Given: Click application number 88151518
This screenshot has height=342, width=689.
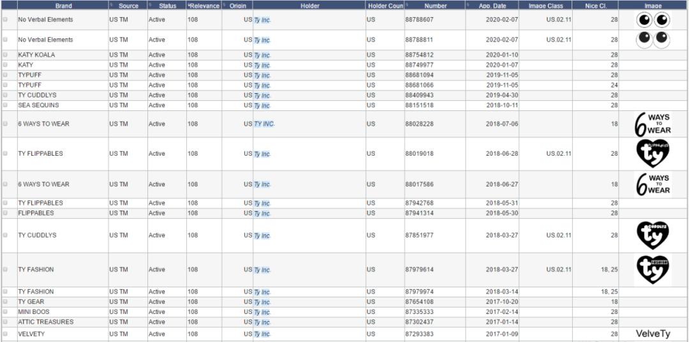Looking at the screenshot, I should pyautogui.click(x=419, y=105).
